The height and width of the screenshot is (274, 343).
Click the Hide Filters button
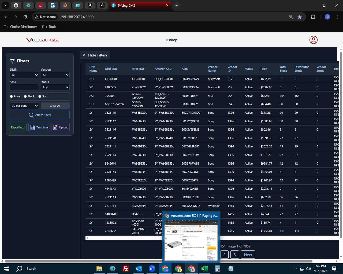coord(95,55)
